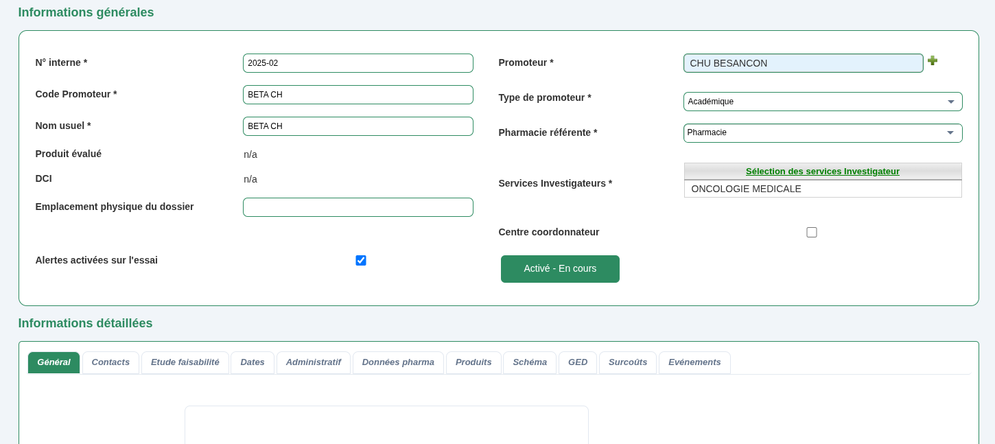Open the Données pharma tab

pos(398,362)
